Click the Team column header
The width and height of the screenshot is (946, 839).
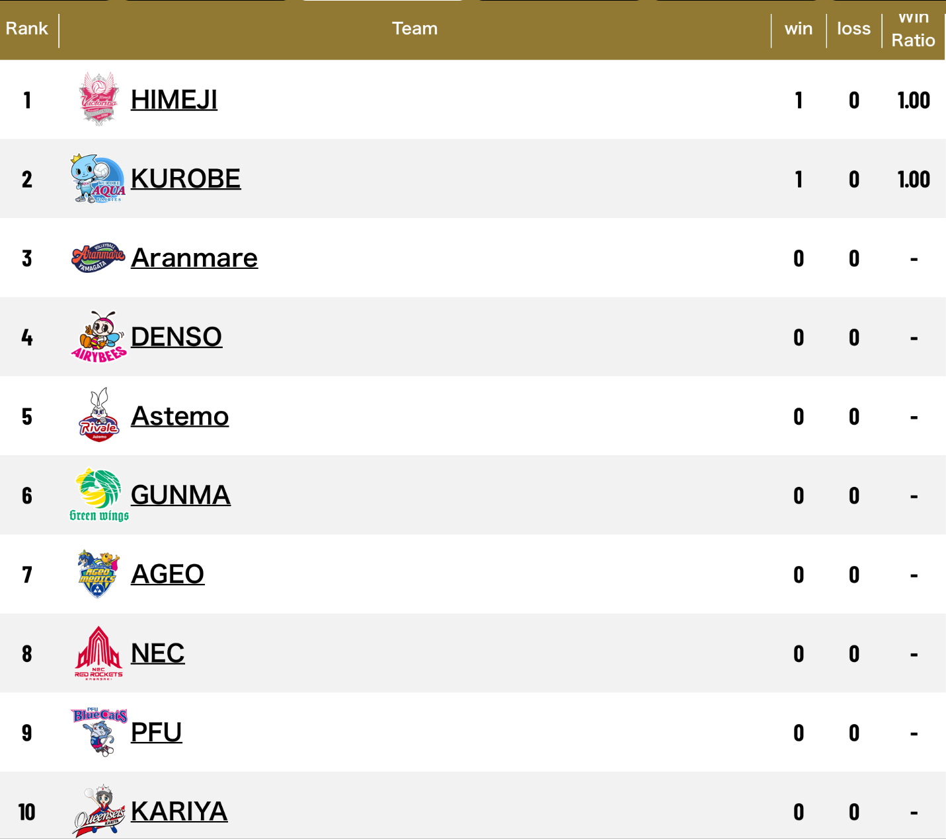coord(414,28)
